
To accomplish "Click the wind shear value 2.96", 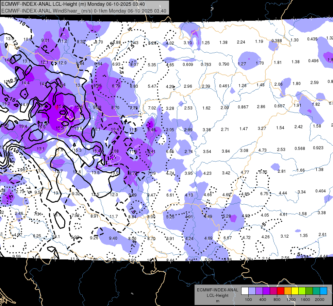I will (x=188, y=86).
